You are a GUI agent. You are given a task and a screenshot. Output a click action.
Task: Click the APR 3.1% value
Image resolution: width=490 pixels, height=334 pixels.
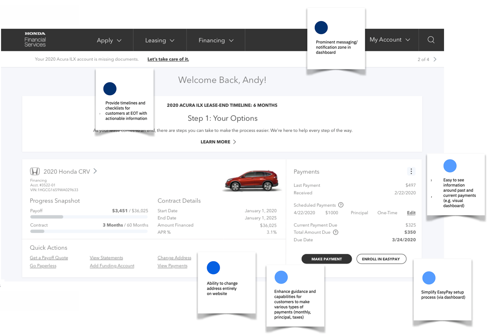click(x=272, y=232)
